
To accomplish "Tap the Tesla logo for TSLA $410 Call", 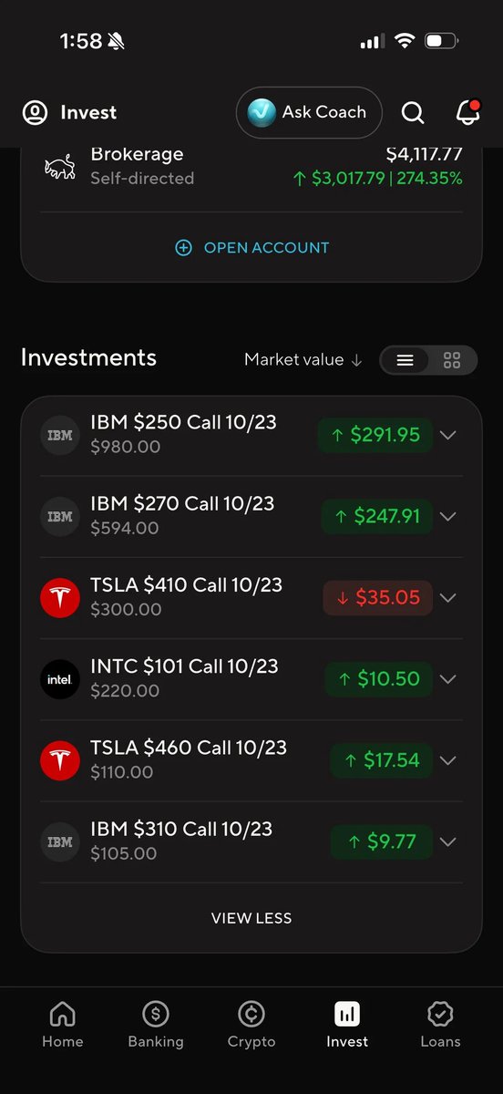I will coord(60,598).
